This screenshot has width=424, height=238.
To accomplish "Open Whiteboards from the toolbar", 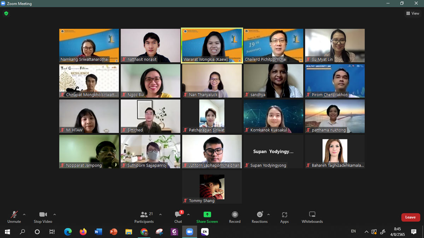I will (312, 217).
